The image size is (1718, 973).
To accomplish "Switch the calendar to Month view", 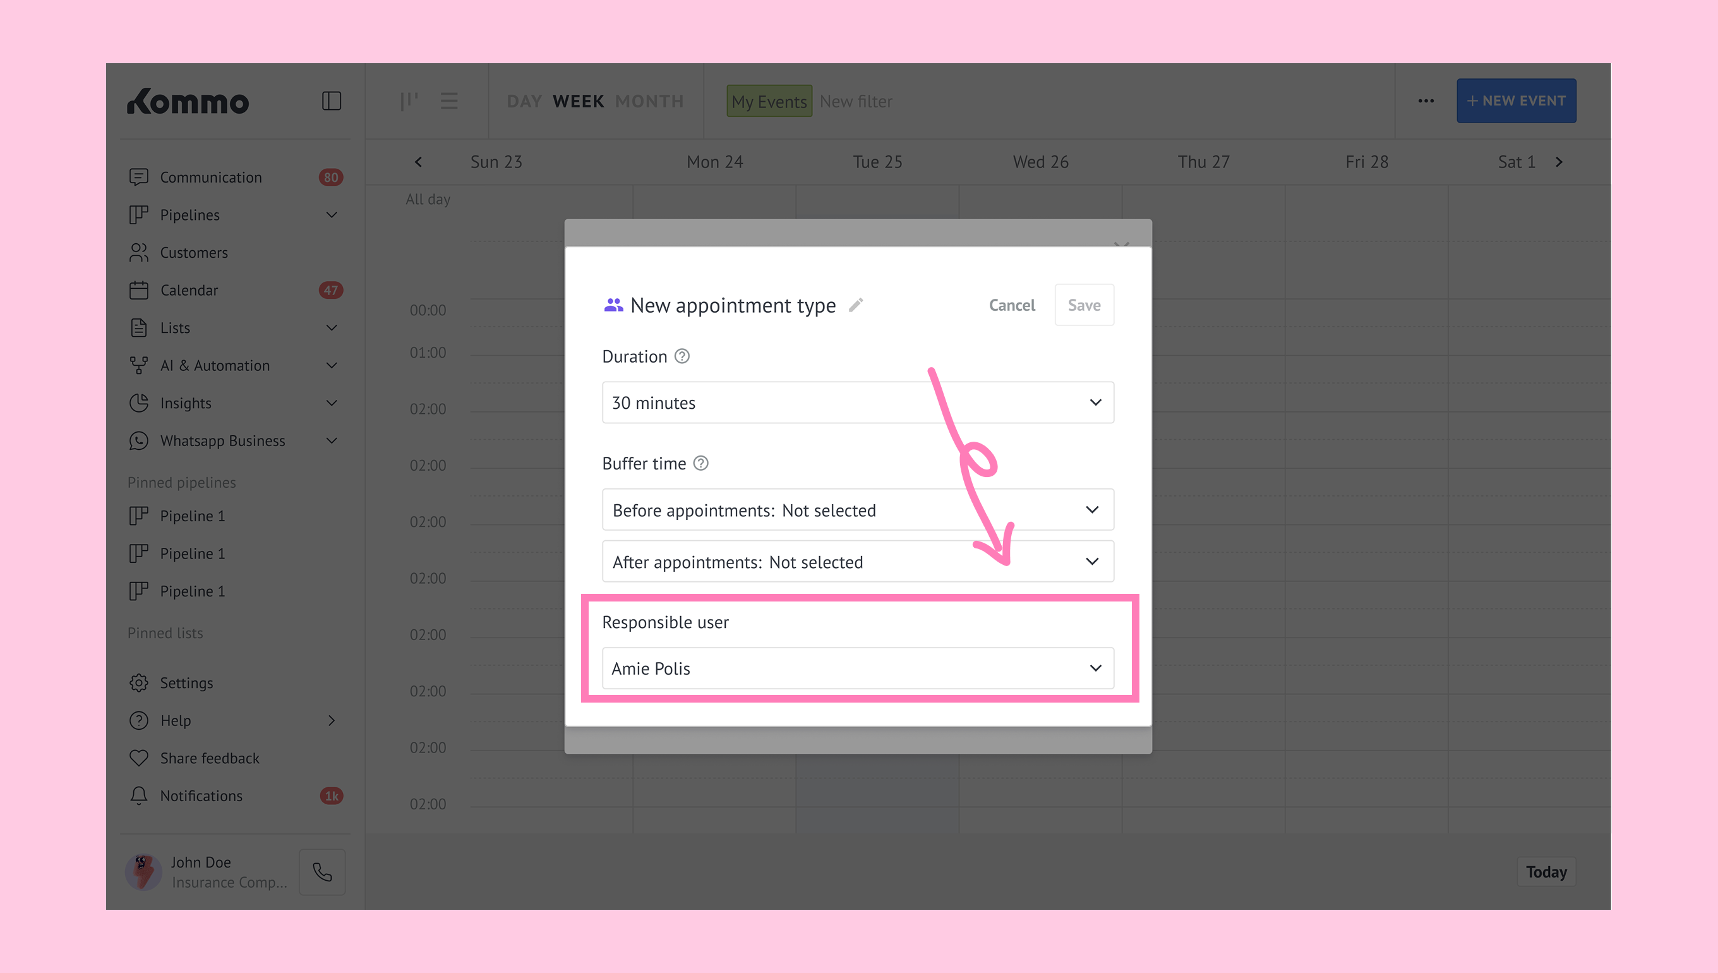I will tap(649, 101).
